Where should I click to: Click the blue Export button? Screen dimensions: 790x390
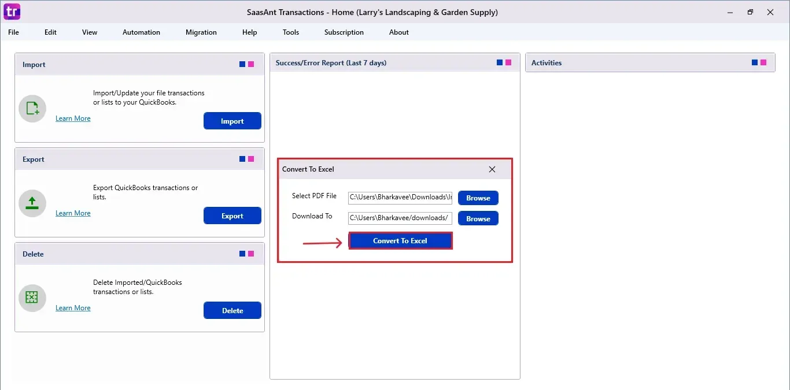point(232,216)
